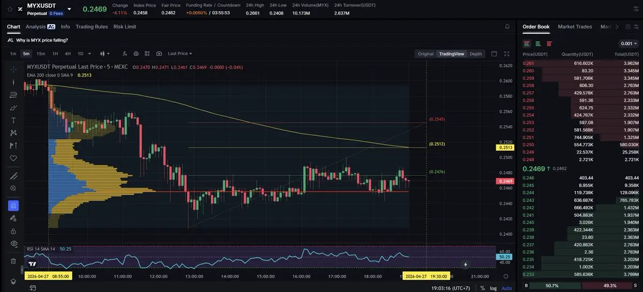Toggle stay in drawing mode pencil-lock
Screen dimensions: 643x292
[x=13, y=218]
